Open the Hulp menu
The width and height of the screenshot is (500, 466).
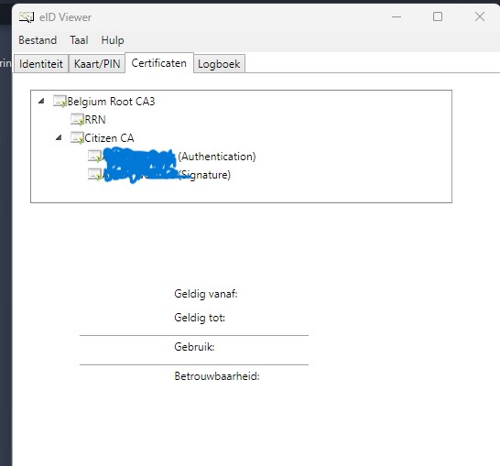click(113, 40)
